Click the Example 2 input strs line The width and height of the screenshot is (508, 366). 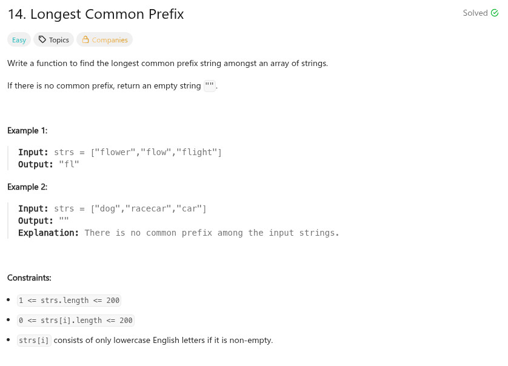pyautogui.click(x=113, y=208)
